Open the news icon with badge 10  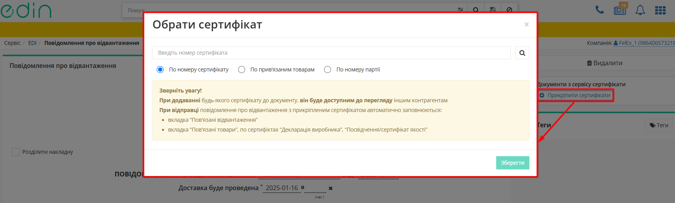coord(620,10)
